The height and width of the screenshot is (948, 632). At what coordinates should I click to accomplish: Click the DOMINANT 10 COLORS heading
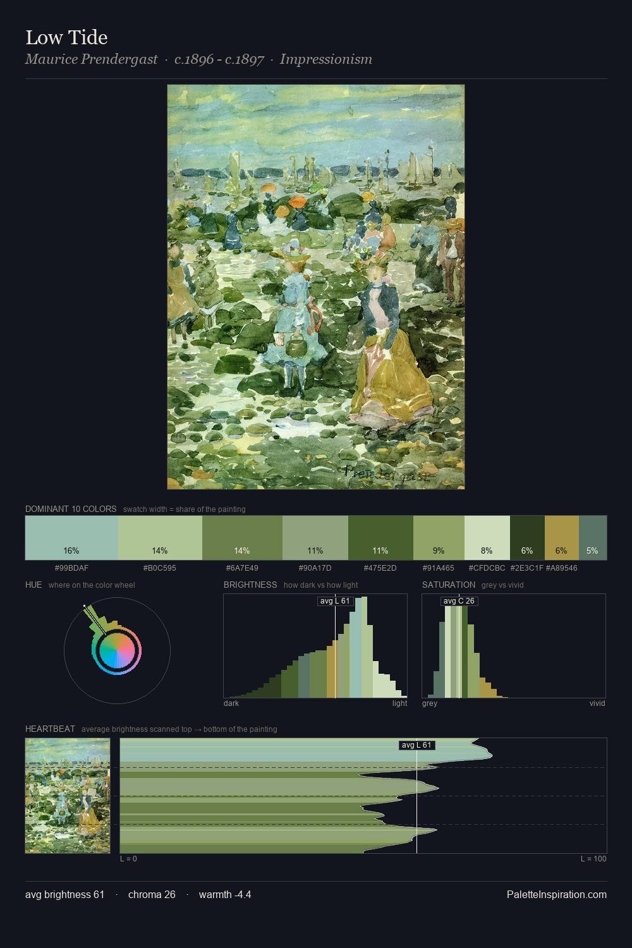71,509
